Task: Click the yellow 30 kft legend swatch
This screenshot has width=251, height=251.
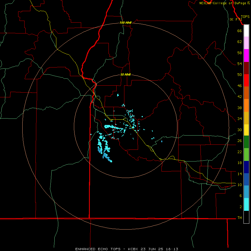Action: (x=246, y=130)
